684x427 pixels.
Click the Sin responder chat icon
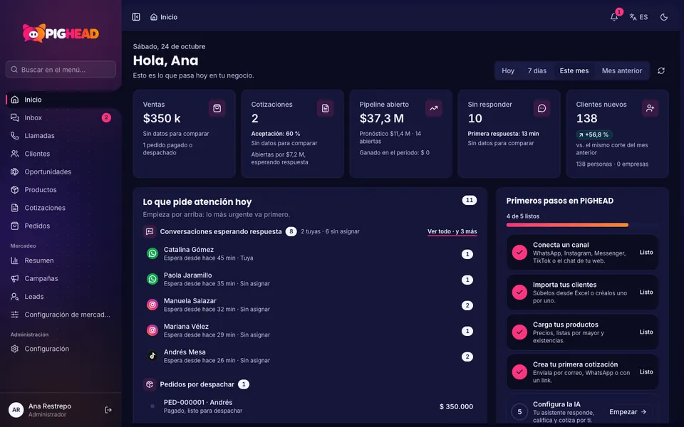(541, 108)
